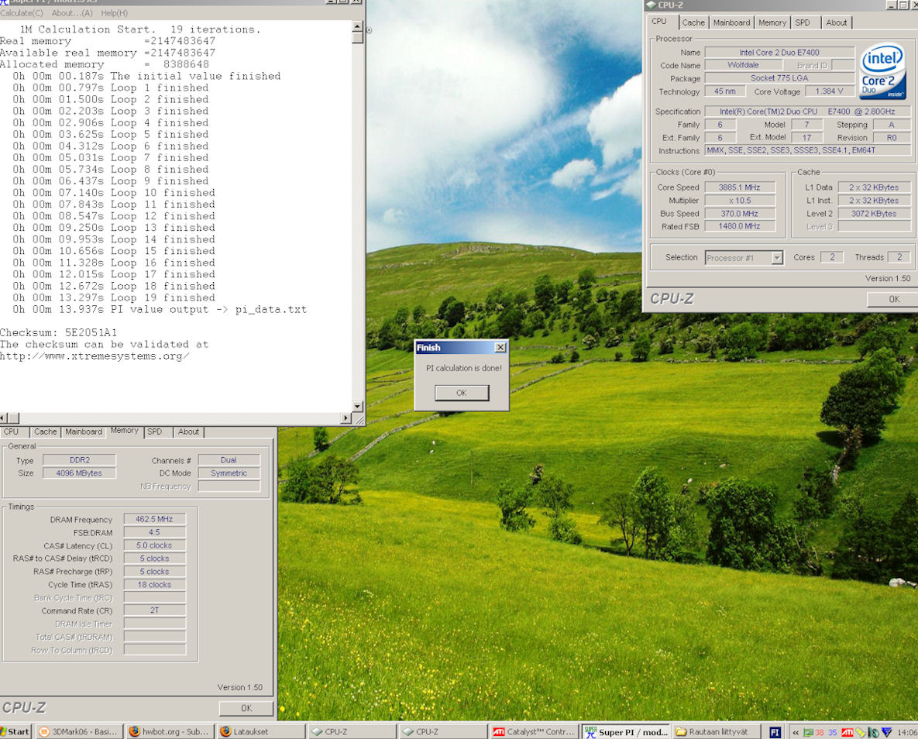Close the Finish dialog with X
The image size is (918, 739).
pyautogui.click(x=500, y=347)
